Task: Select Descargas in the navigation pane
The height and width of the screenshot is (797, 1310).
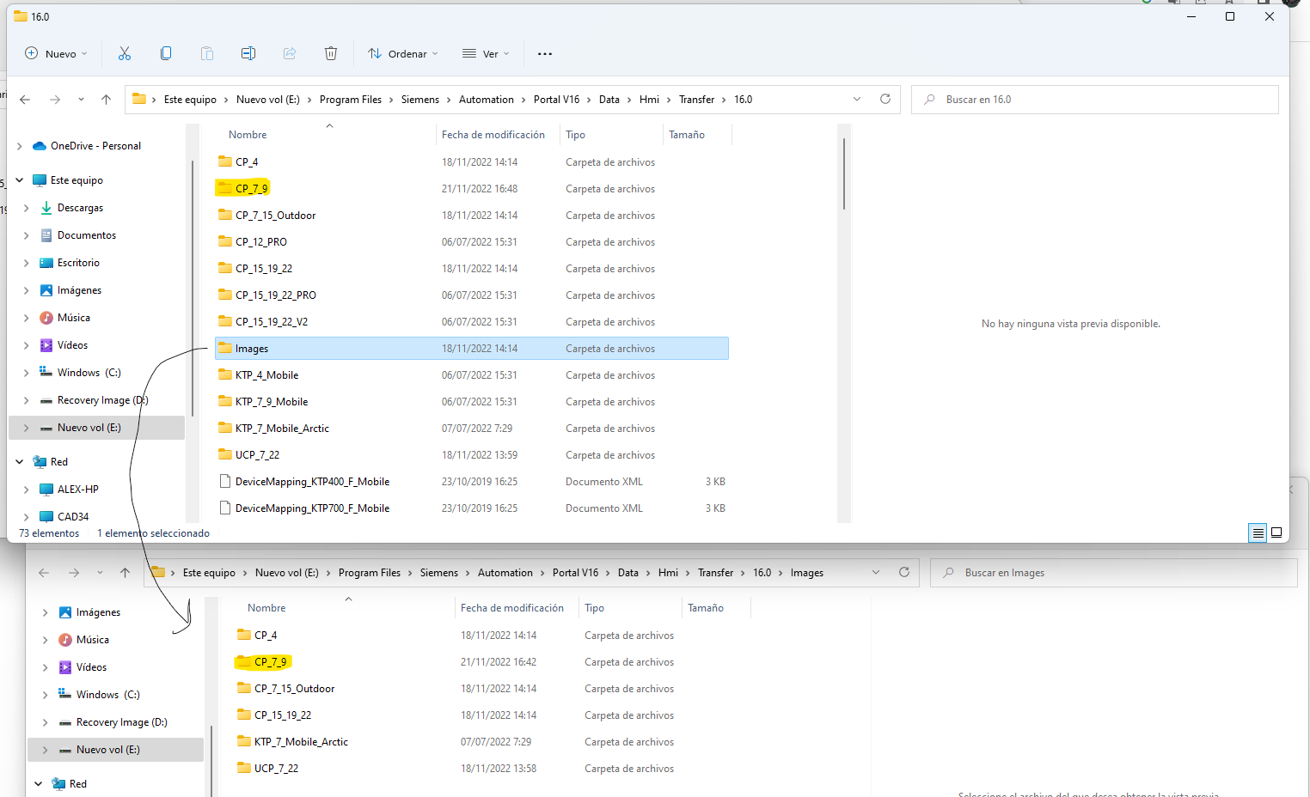Action: (80, 208)
